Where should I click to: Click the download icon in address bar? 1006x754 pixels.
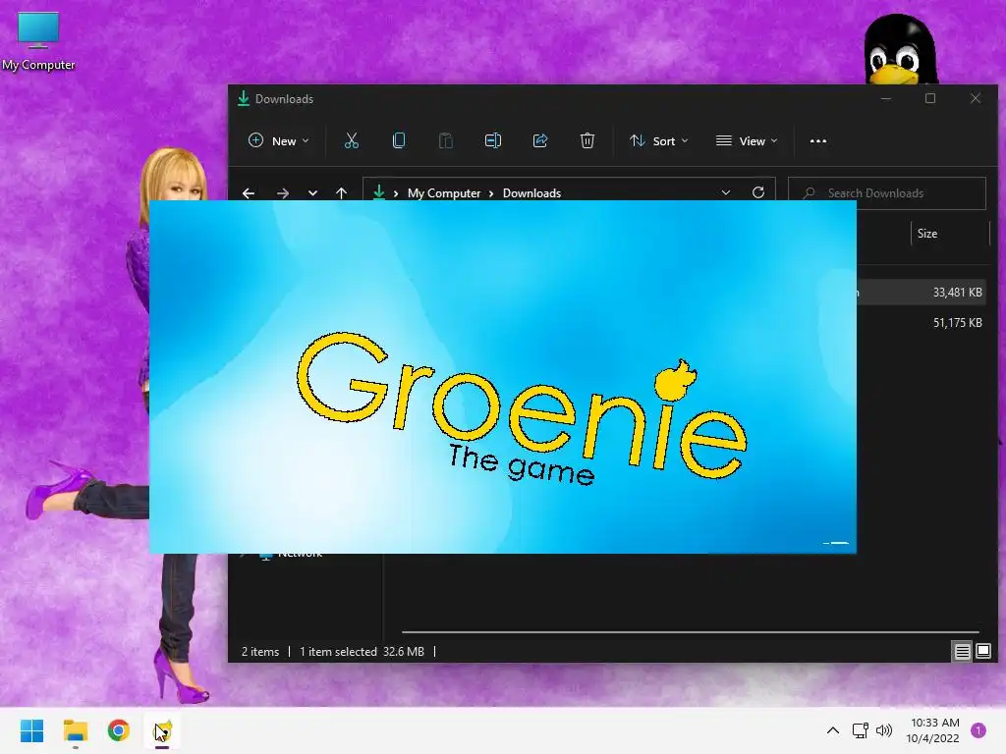point(379,192)
